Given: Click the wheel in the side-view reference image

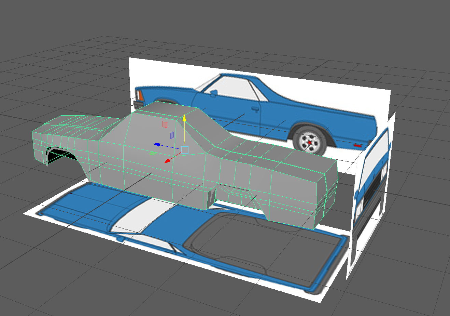Looking at the screenshot, I should pyautogui.click(x=310, y=141).
